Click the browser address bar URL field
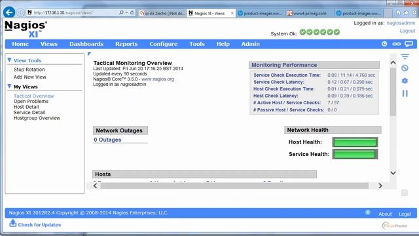This screenshot has height=236, width=419. pyautogui.click(x=72, y=12)
